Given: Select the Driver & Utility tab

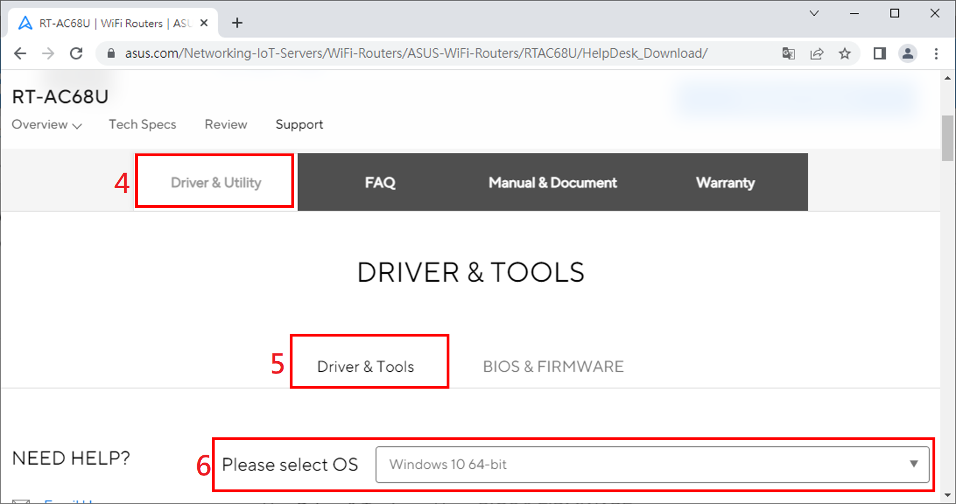Looking at the screenshot, I should coord(215,182).
